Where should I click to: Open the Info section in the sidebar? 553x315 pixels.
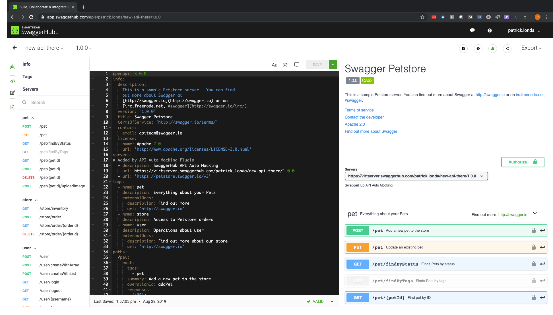tap(26, 64)
